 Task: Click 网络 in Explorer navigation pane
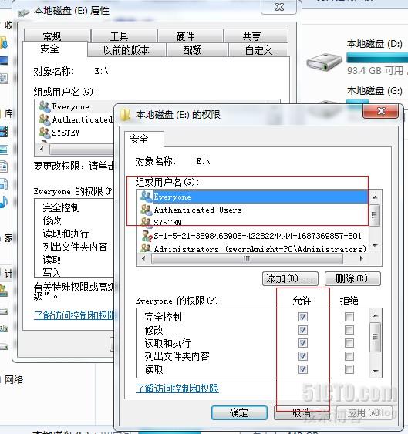point(14,380)
